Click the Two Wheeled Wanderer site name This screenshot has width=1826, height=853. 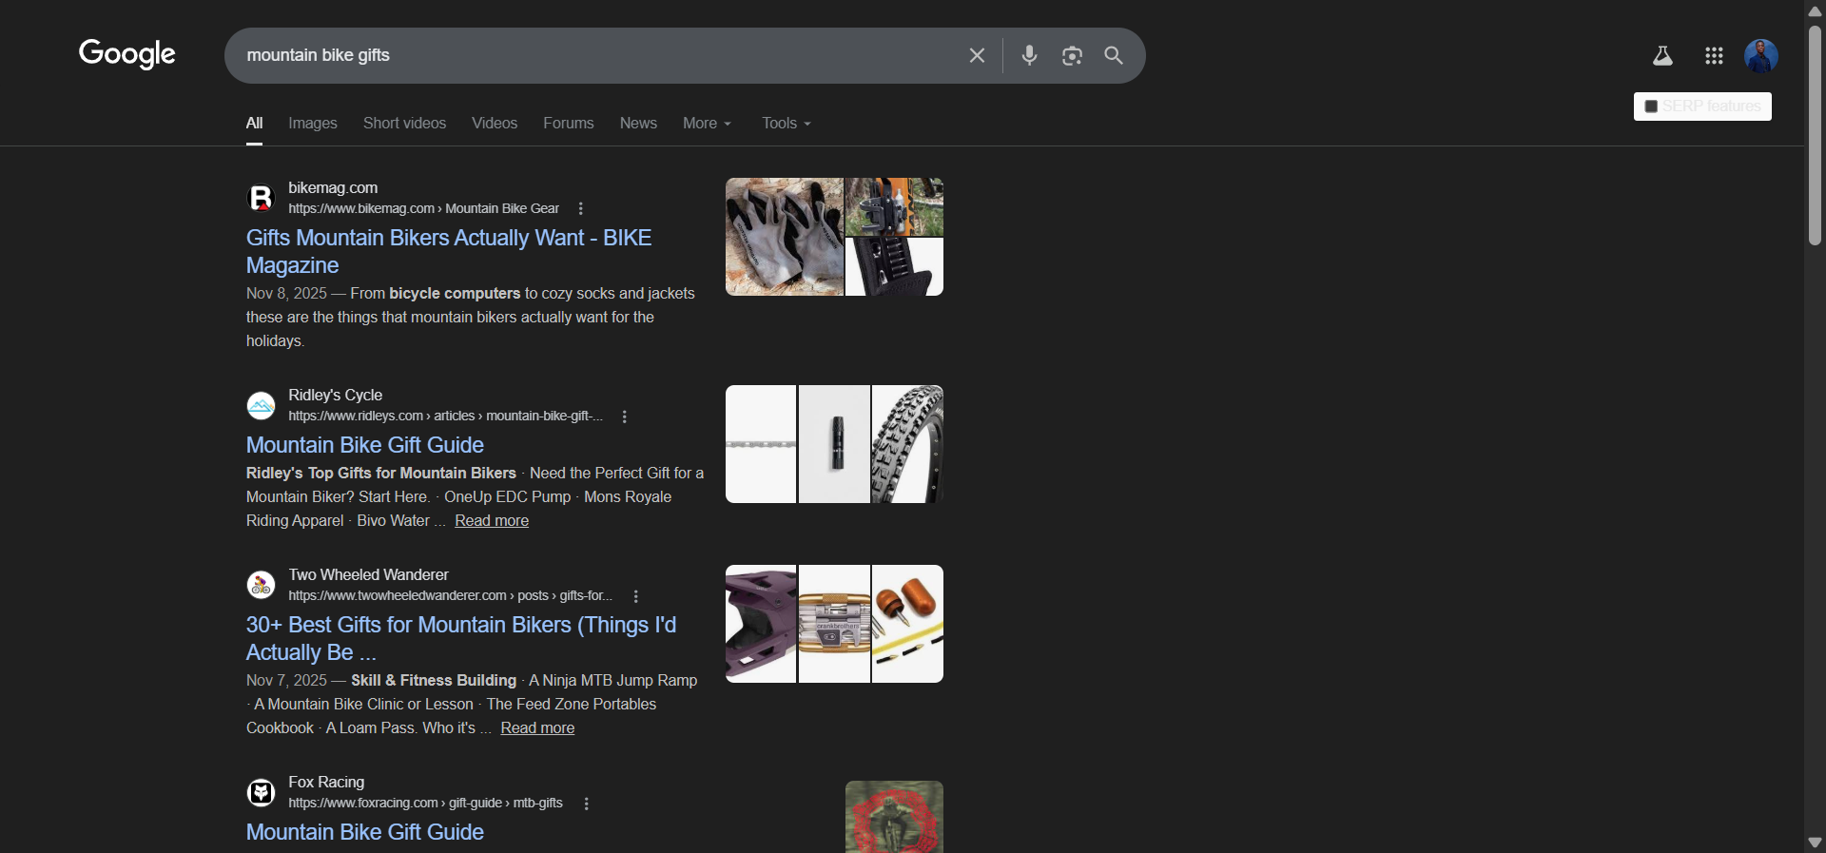tap(368, 575)
